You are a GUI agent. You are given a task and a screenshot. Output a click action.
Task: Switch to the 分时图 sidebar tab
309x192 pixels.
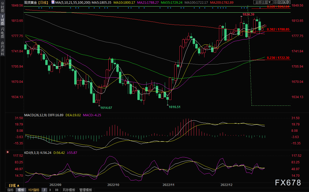pos(3,7)
